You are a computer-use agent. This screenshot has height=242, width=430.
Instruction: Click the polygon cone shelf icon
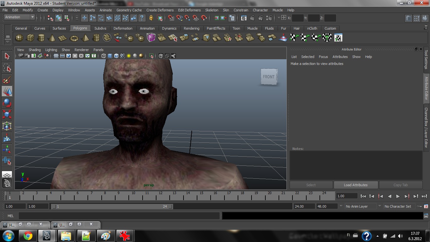click(52, 38)
